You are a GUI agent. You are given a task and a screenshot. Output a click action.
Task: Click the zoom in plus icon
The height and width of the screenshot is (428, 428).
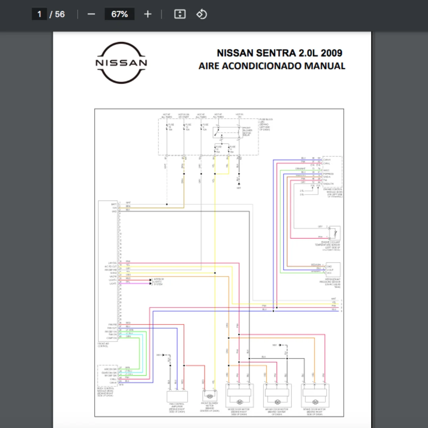[148, 14]
